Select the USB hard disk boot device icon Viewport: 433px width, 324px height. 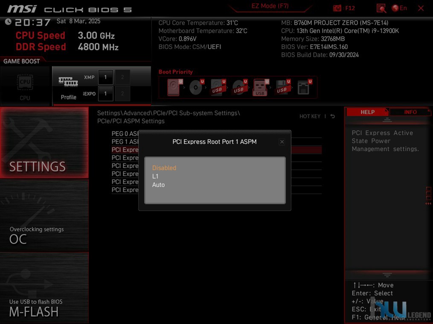218,87
